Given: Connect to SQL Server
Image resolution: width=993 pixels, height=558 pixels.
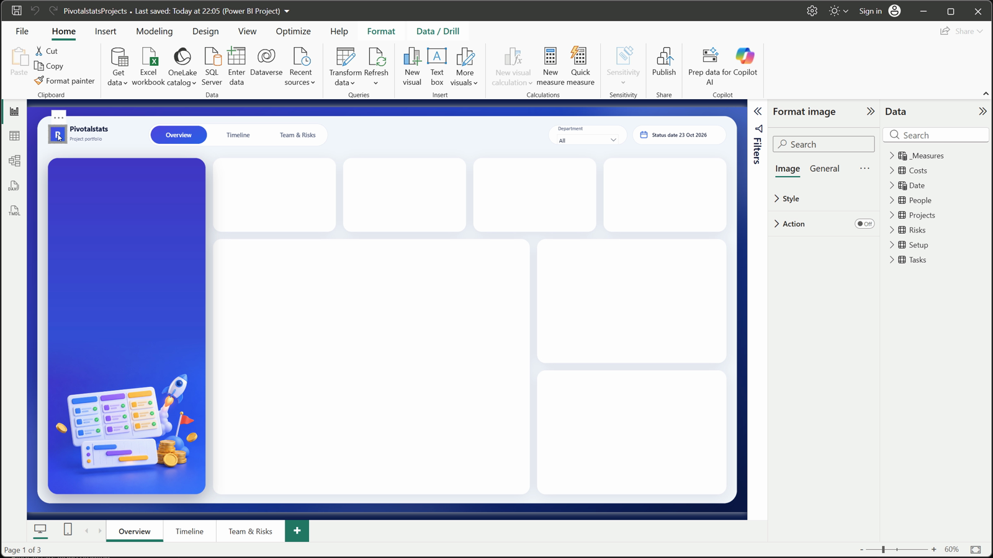Looking at the screenshot, I should [x=212, y=66].
